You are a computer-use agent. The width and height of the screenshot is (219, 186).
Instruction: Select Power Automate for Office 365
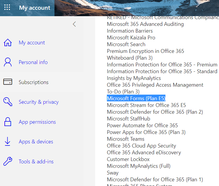click(142, 125)
